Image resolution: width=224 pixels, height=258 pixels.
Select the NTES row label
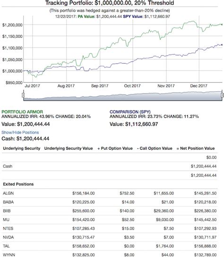coord(8,228)
